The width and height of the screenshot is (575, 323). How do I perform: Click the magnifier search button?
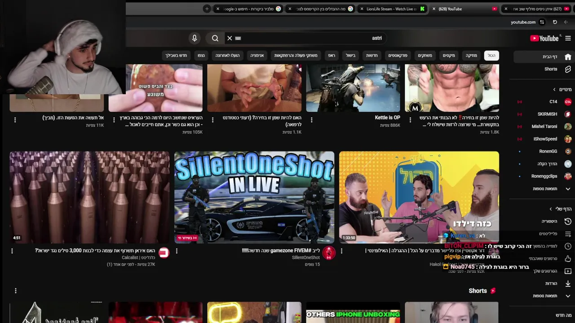(215, 39)
